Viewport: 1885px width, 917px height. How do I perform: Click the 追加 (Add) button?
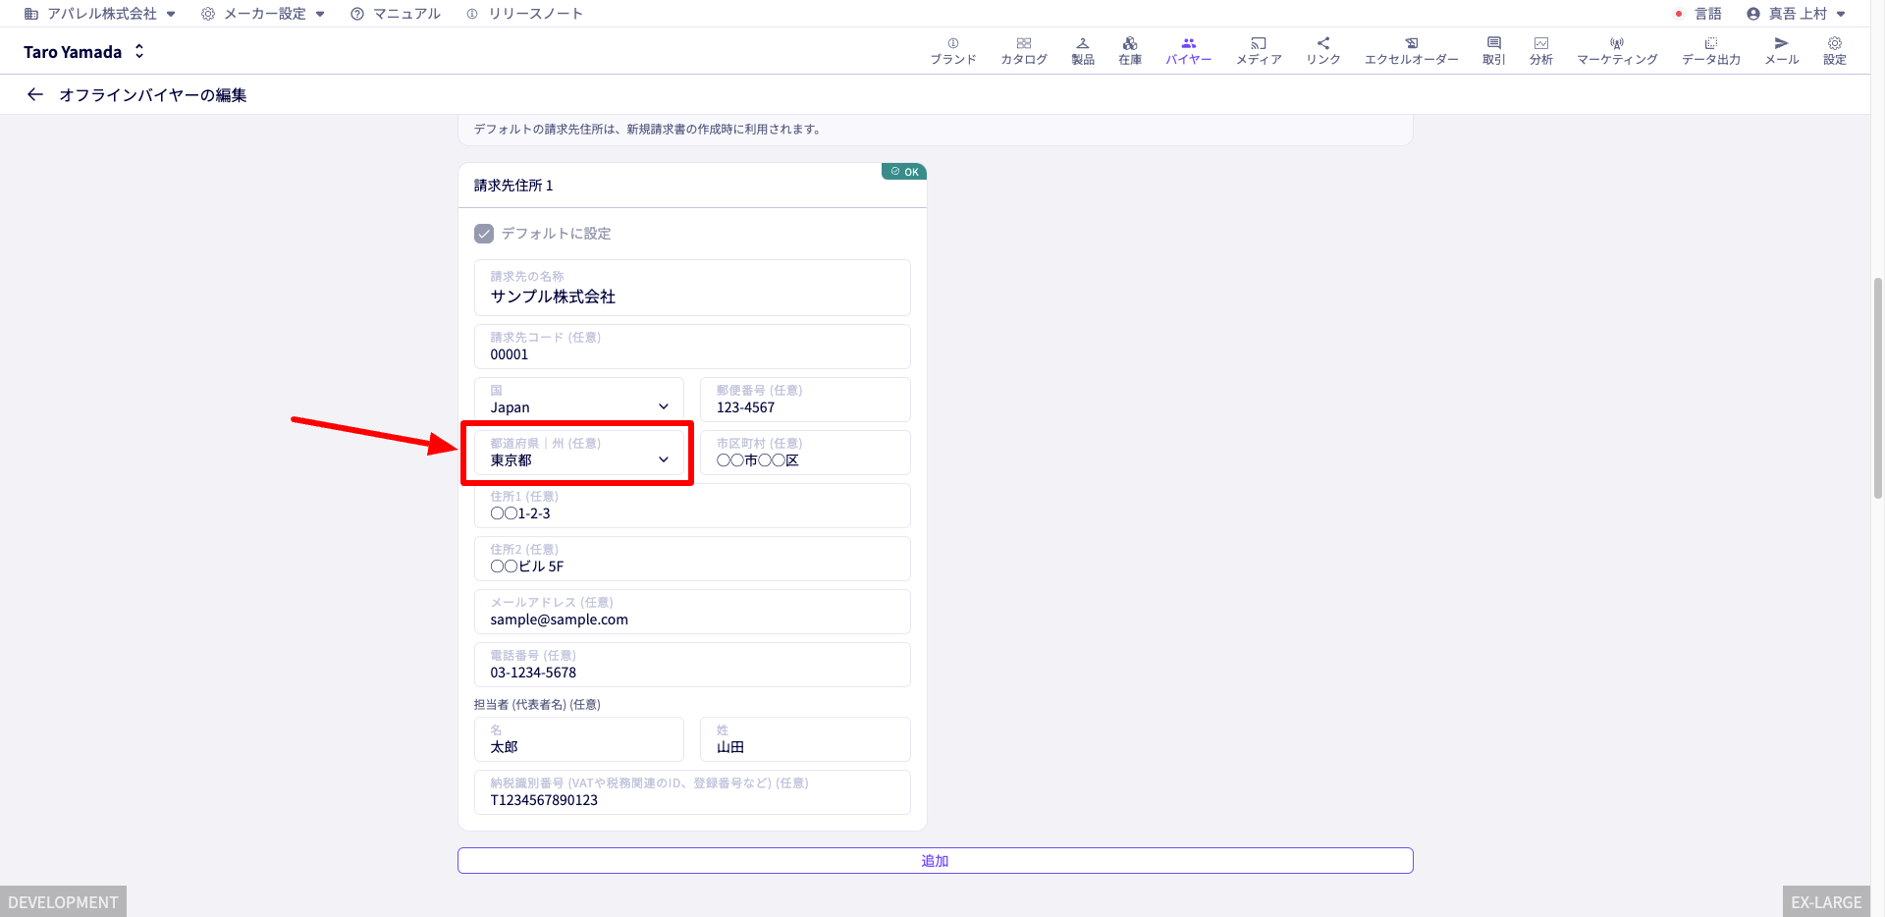935,860
